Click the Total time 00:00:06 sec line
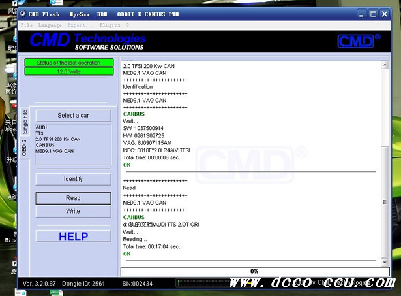401x296 pixels. click(x=152, y=157)
